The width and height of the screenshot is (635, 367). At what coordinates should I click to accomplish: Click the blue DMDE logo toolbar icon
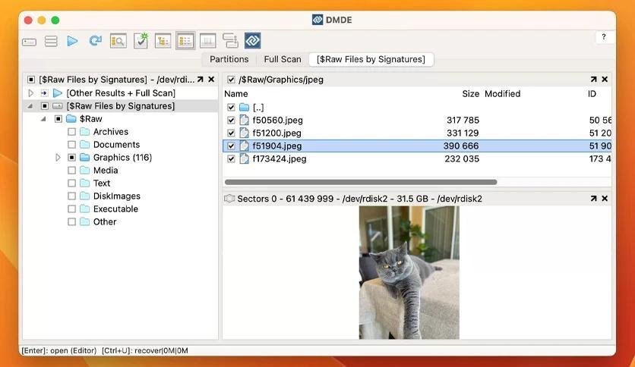(x=253, y=41)
